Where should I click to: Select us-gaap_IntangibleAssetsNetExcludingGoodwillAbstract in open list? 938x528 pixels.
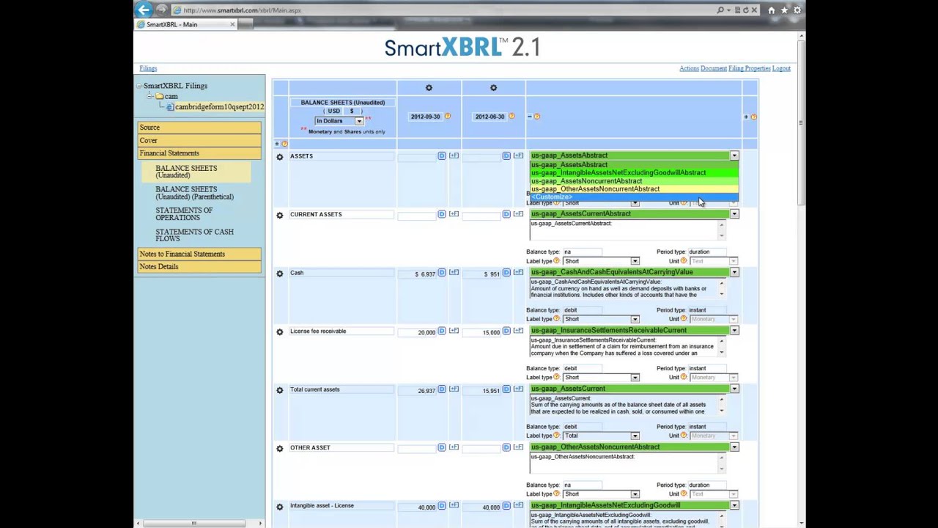click(634, 173)
